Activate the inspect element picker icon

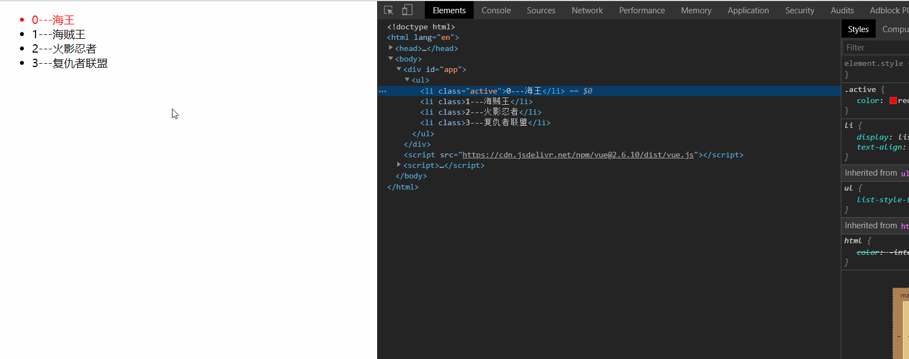point(388,10)
